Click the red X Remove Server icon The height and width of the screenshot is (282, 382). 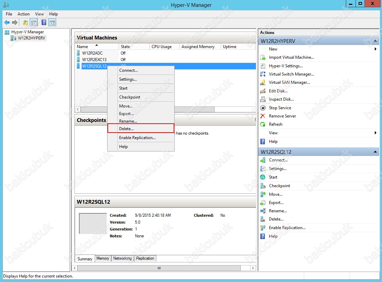262,116
